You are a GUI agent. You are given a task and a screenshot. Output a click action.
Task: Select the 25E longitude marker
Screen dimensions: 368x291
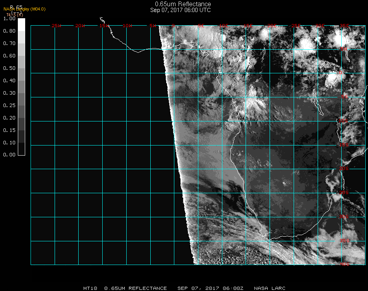[x=296, y=26]
